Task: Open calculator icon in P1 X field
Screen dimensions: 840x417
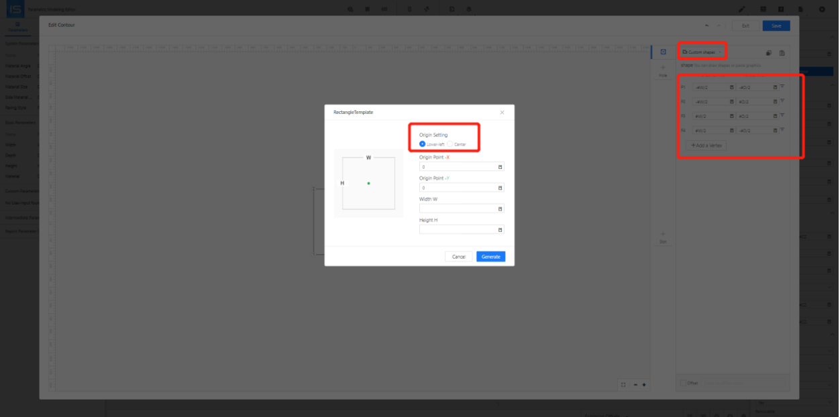Action: [x=731, y=87]
